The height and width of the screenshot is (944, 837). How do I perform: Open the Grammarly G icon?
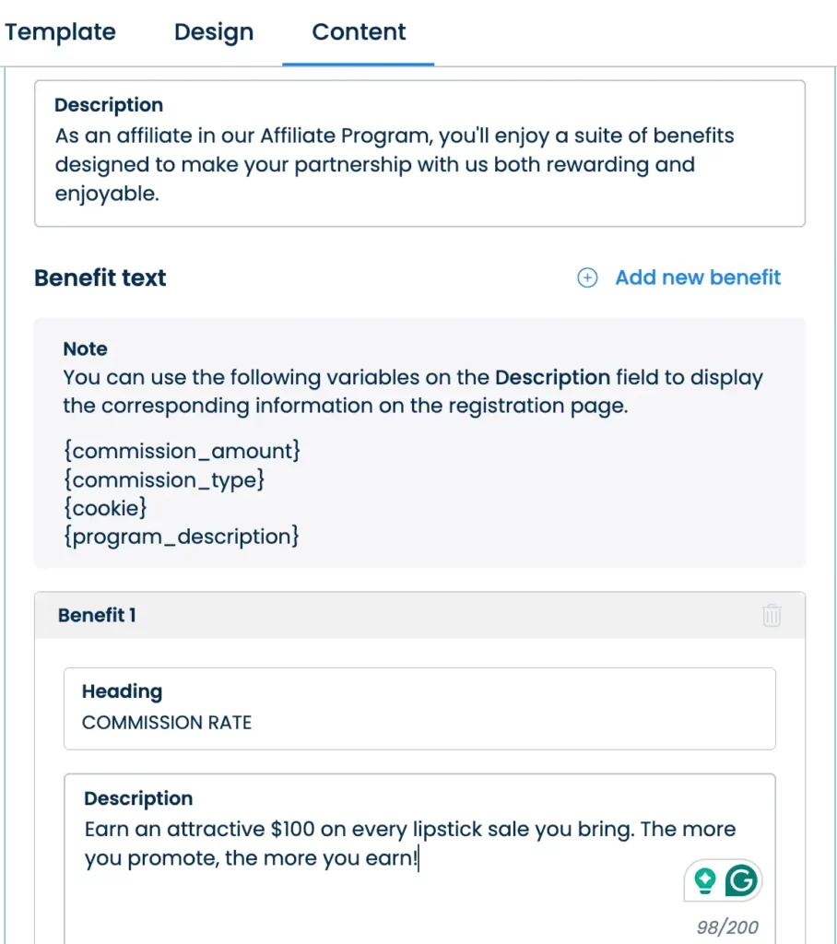[740, 881]
